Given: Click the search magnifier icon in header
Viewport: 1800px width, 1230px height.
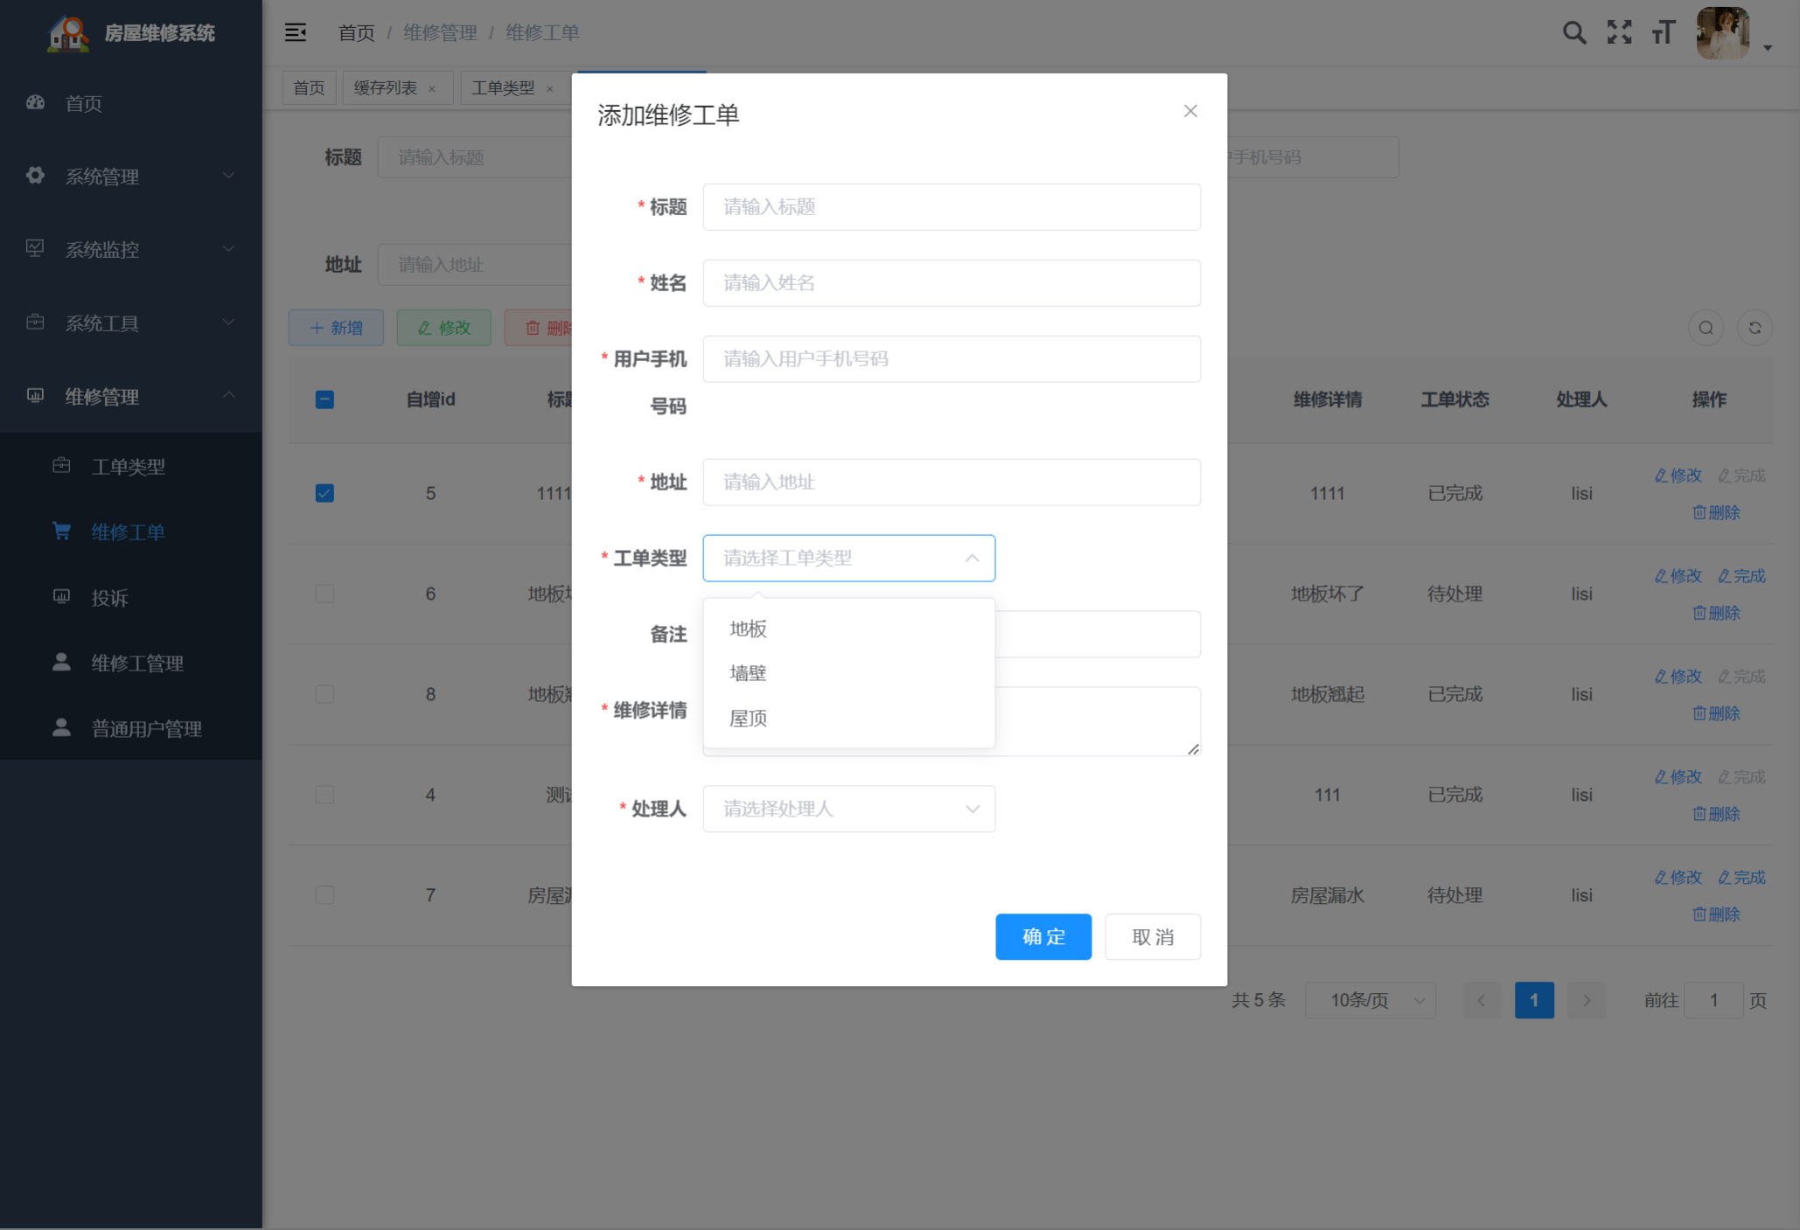Looking at the screenshot, I should click(x=1573, y=33).
